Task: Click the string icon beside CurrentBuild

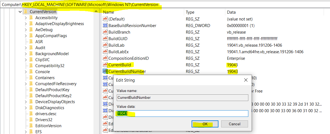Action: (x=105, y=65)
